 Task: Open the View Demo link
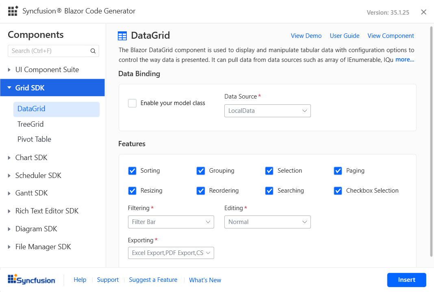pos(306,36)
